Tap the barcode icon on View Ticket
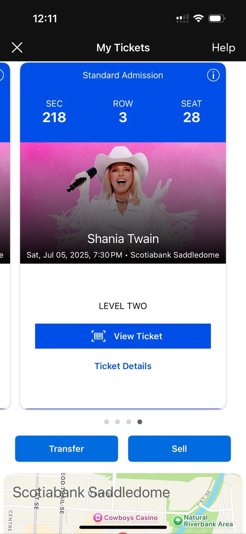The image size is (246, 534). coord(99,336)
